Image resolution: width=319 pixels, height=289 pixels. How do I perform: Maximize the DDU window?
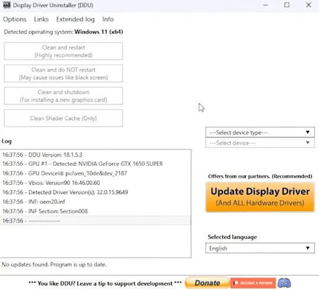287,5
